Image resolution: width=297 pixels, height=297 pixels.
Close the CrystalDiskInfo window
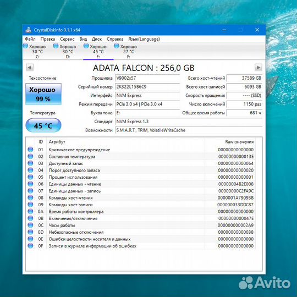[x=257, y=30]
